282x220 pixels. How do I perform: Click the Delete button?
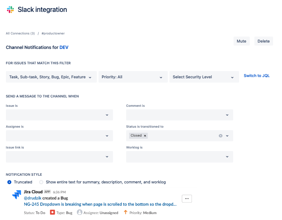pos(263,41)
